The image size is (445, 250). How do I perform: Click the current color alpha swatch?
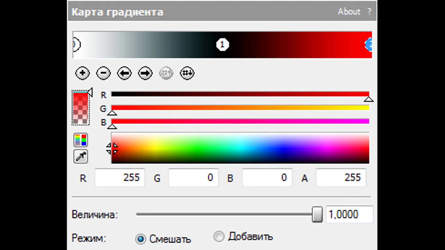[81, 108]
